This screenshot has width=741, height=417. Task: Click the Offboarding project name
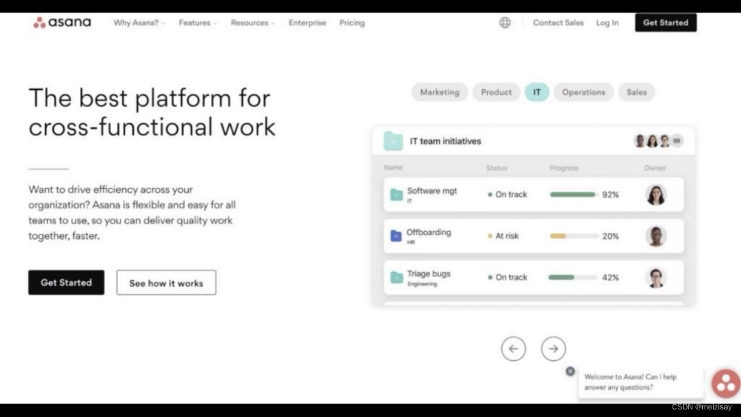click(x=429, y=232)
